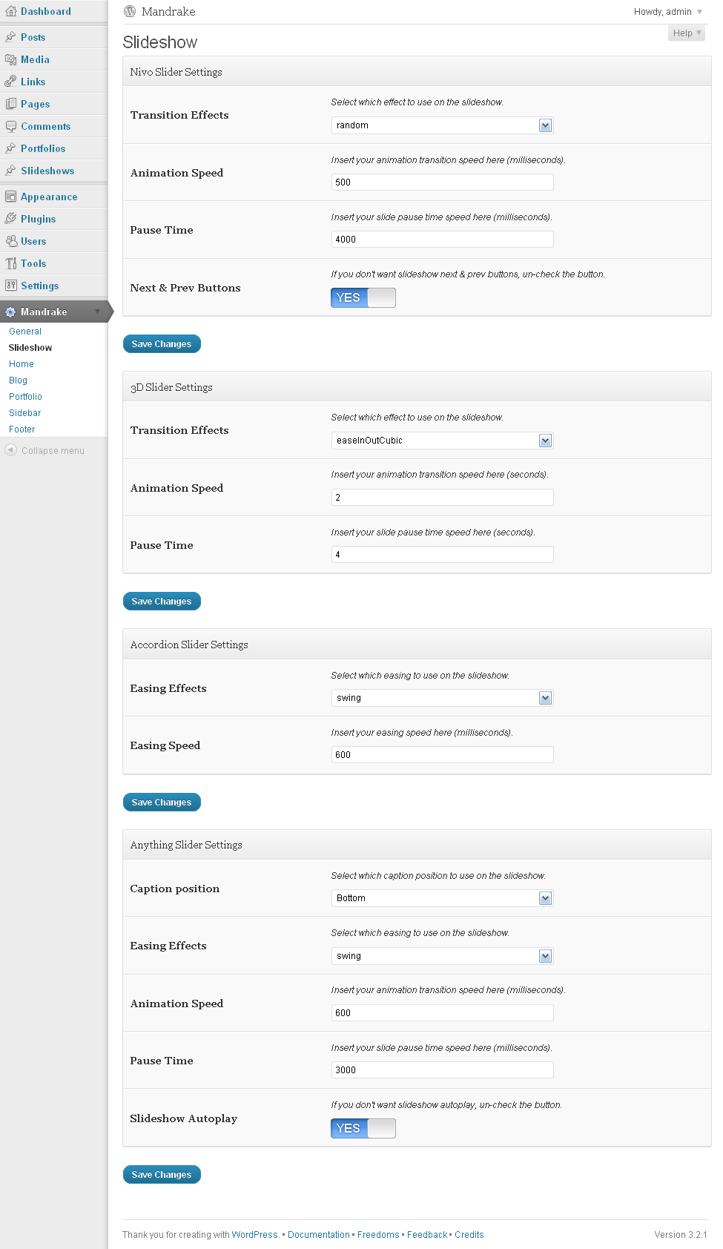Click the WordPress logo beside Mandrake
Viewport: 723px width, 1249px height.
[x=130, y=11]
